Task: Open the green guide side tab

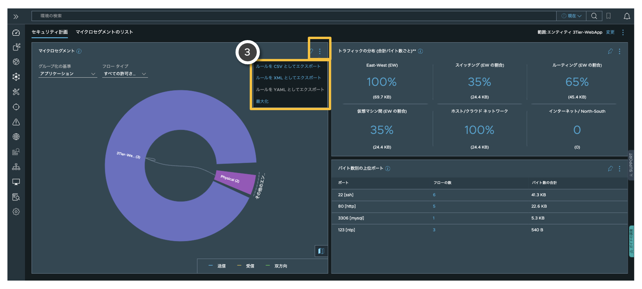Action: [632, 242]
